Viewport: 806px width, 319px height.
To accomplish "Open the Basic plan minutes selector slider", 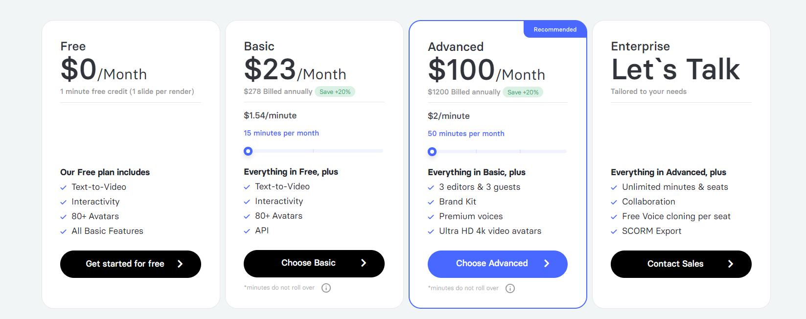I will (x=248, y=151).
